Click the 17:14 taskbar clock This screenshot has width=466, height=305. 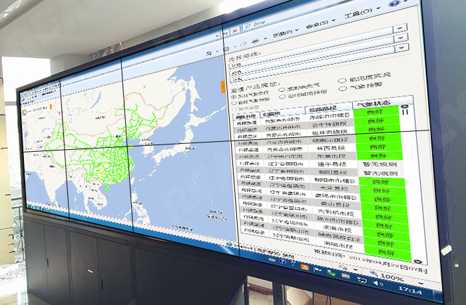pos(410,290)
